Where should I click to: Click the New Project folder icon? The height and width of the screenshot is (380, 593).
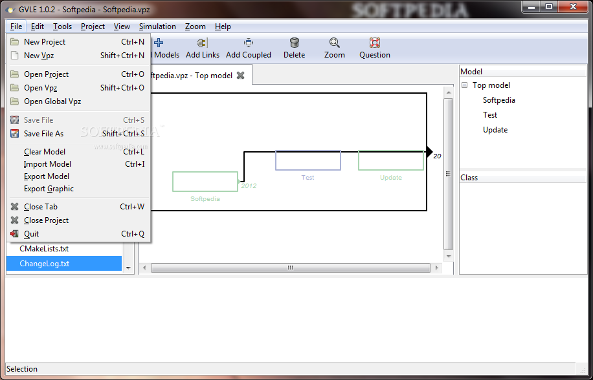14,42
